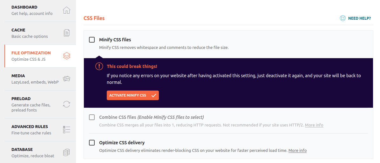Click the Database cylinder icon
Screen dimensions: 380x163
point(66,153)
